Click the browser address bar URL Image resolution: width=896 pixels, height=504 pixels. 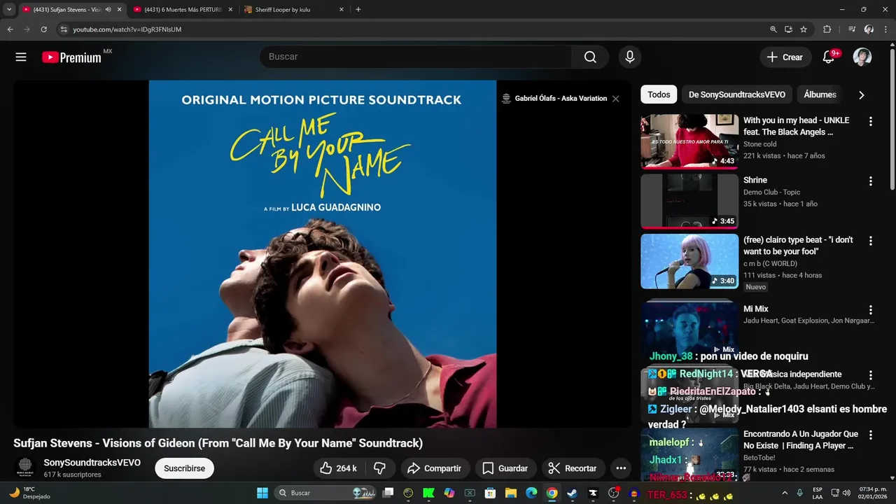click(127, 29)
